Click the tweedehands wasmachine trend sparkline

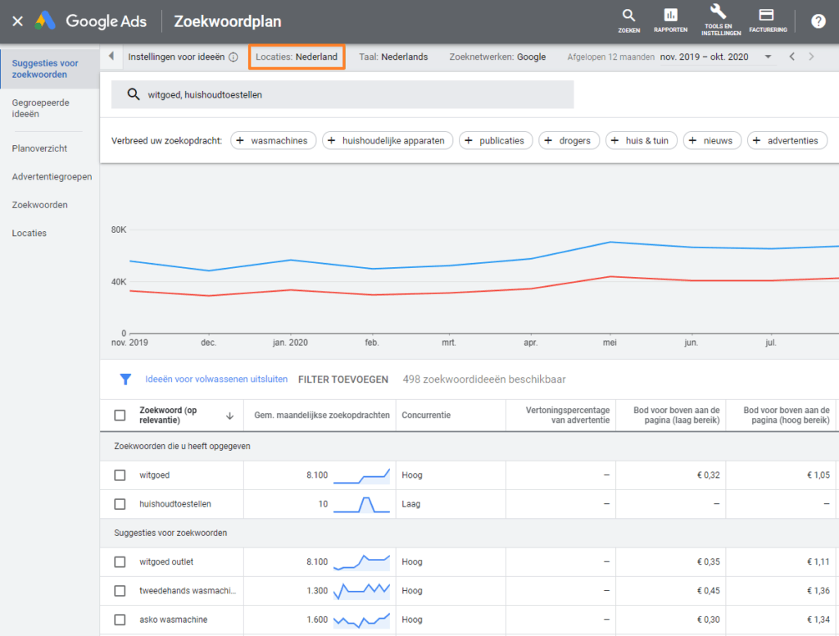(x=361, y=591)
